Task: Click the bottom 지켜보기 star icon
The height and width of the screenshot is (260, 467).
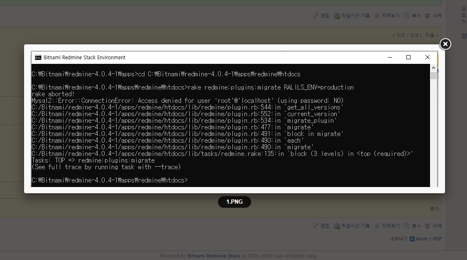Action: tap(377, 226)
